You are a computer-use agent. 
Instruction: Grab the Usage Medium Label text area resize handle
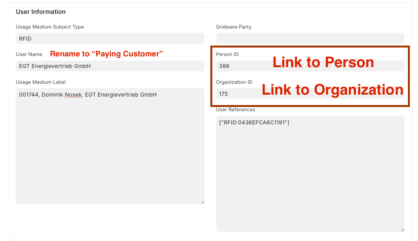point(203,202)
